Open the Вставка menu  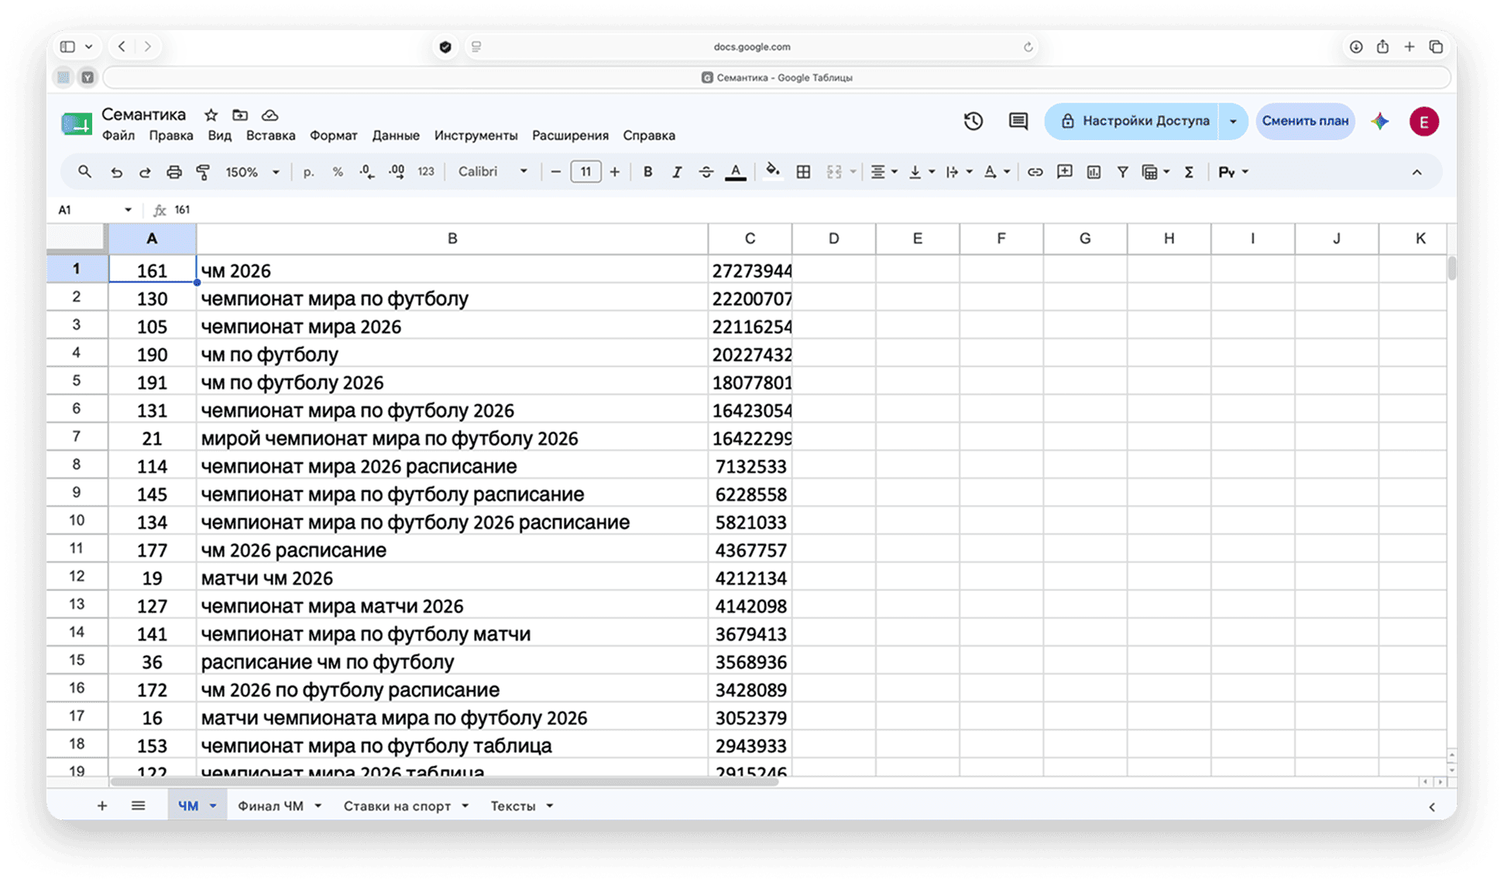pyautogui.click(x=270, y=136)
